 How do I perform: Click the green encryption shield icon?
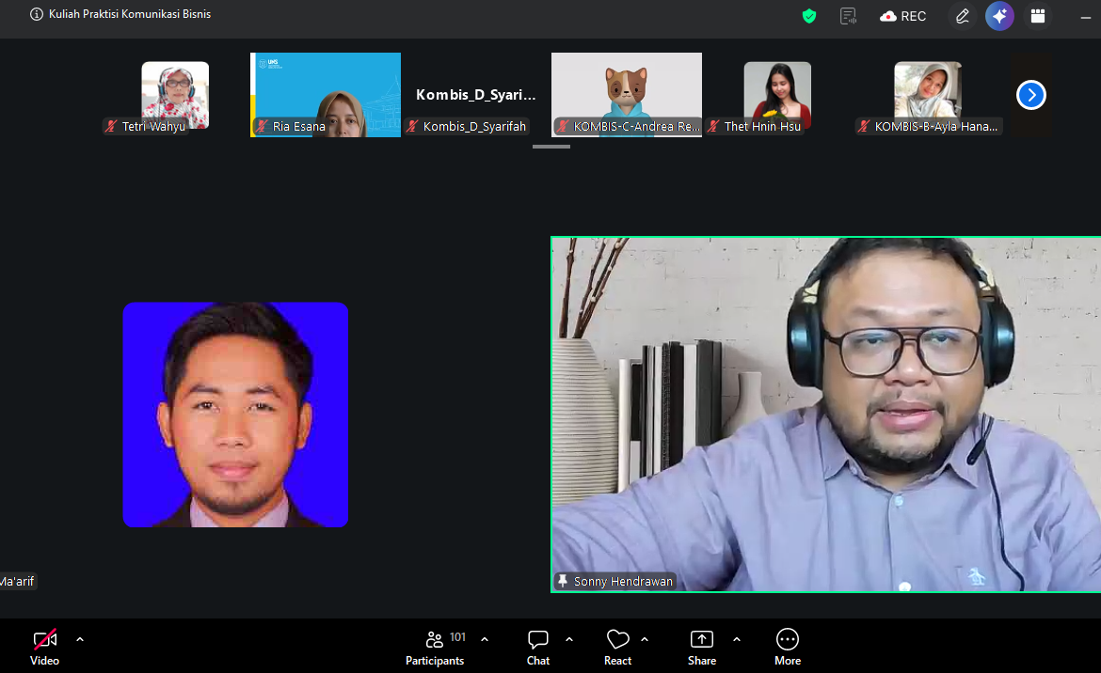coord(809,15)
